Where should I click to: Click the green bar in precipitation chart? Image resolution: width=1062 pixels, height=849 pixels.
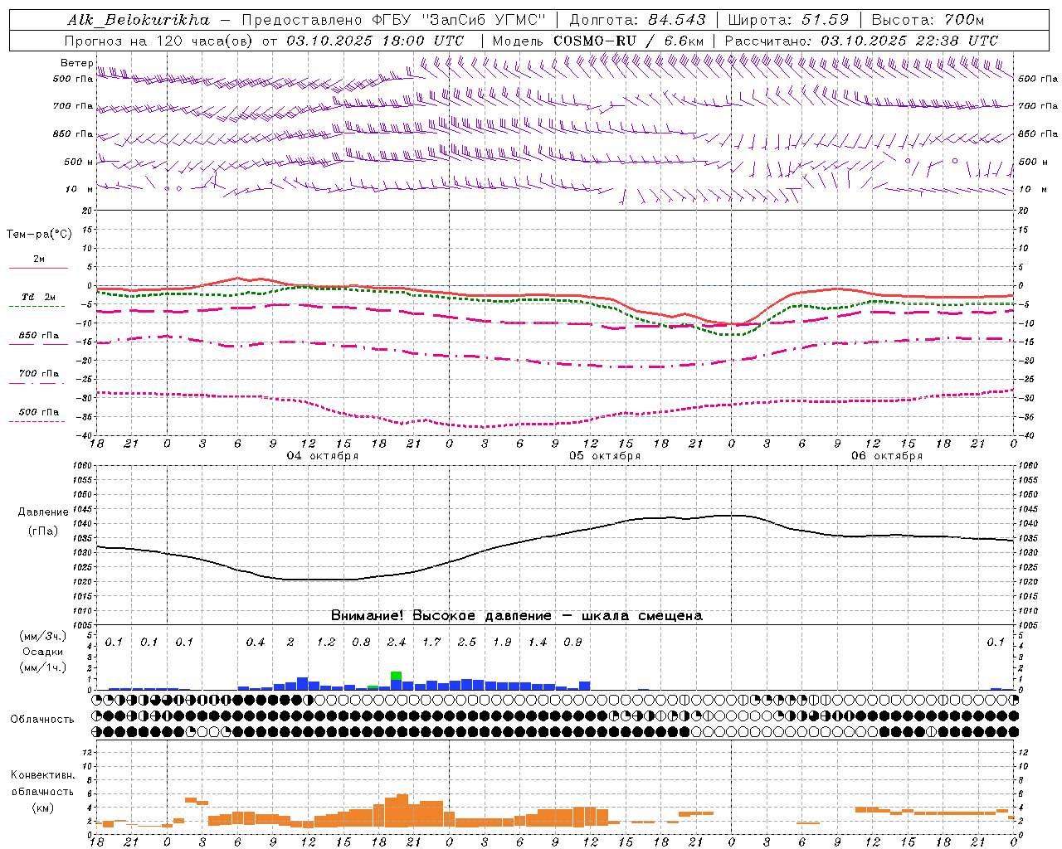(x=396, y=676)
